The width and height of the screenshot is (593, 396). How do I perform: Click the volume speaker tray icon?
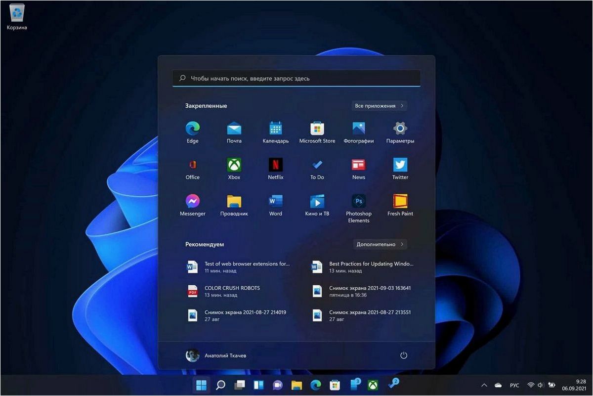tap(540, 385)
